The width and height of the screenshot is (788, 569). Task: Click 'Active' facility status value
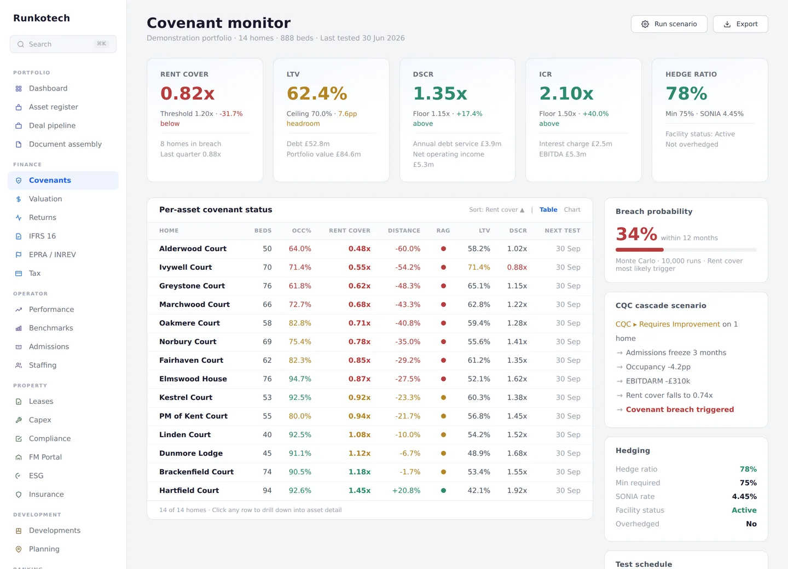(x=744, y=510)
